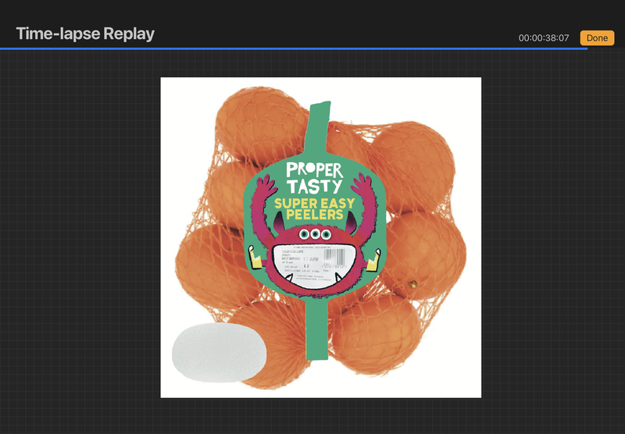
Task: Click the yellow SUPER EASY PEELERS text
Action: pyautogui.click(x=314, y=208)
